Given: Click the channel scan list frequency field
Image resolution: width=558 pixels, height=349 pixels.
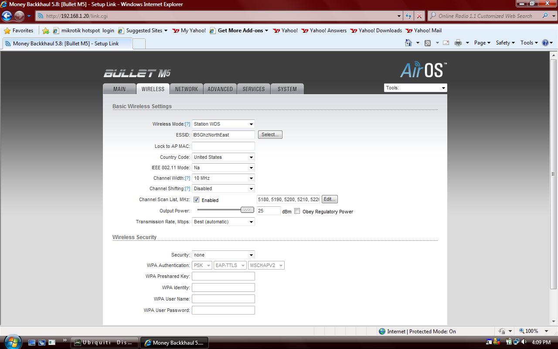Looking at the screenshot, I should pyautogui.click(x=289, y=199).
